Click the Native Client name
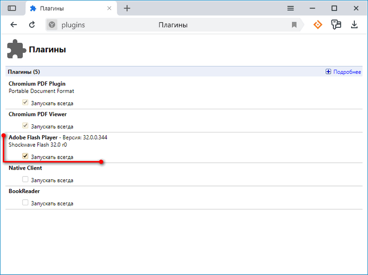Screen dimensions: 368x275 tap(25, 168)
